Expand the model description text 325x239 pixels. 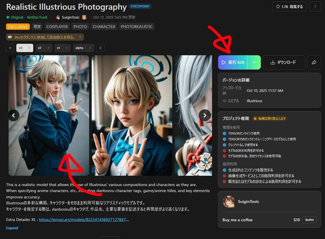click(12, 228)
